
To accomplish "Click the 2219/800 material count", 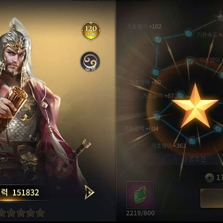I will click(140, 213).
